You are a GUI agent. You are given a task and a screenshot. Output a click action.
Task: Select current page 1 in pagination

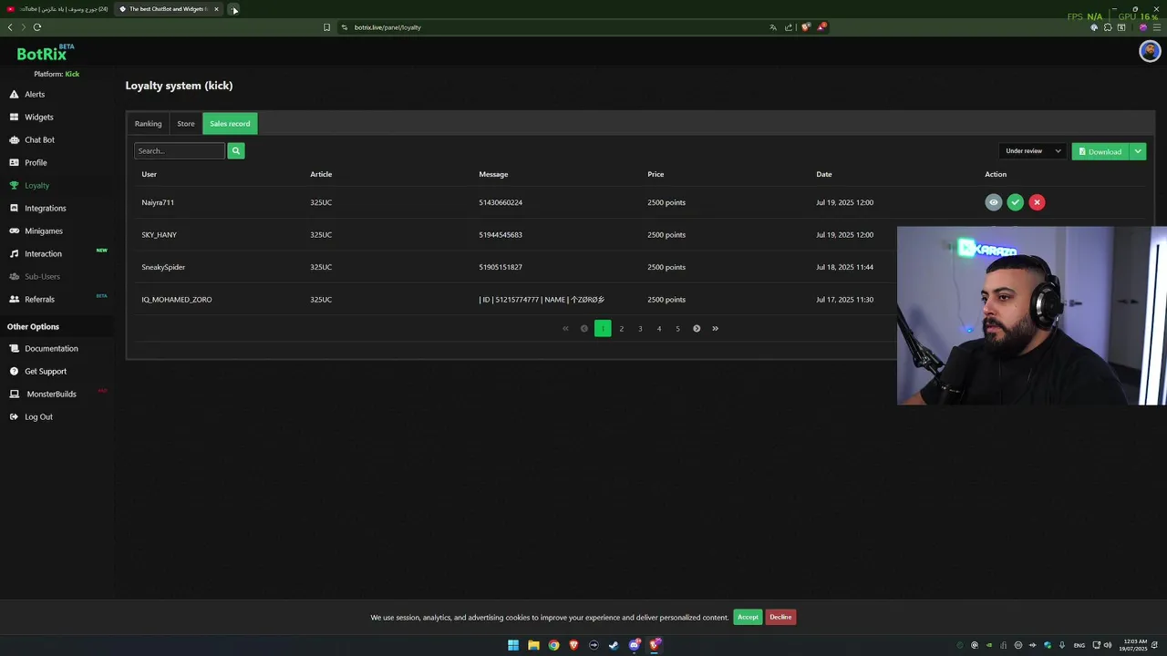[x=603, y=329]
